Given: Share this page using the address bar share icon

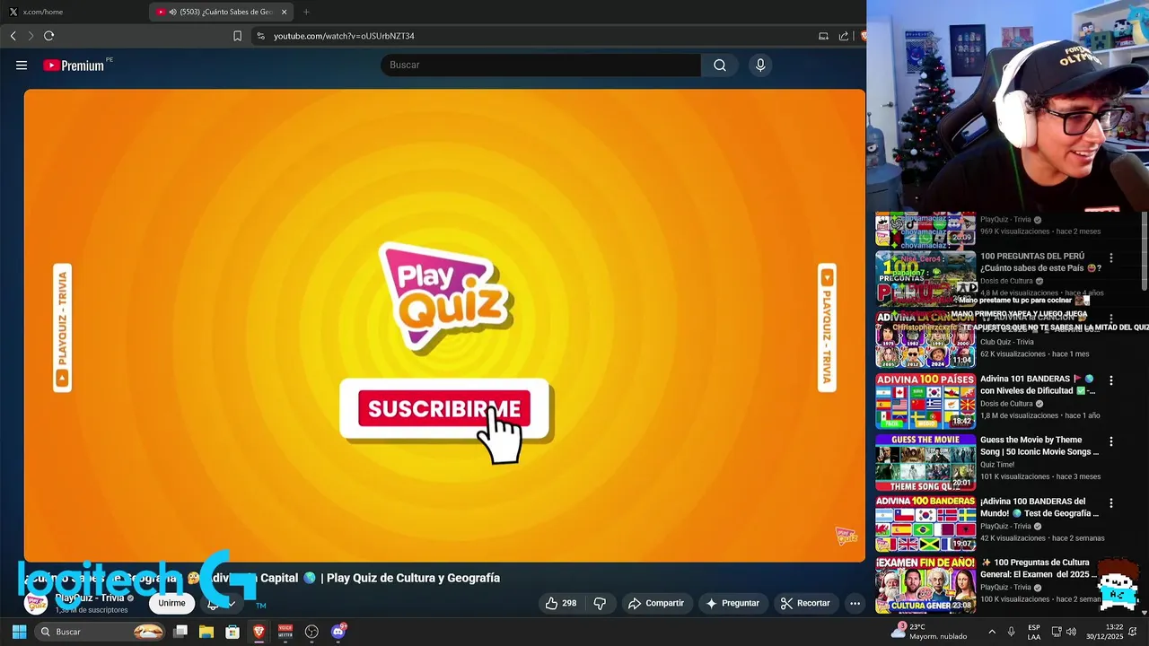Looking at the screenshot, I should click(844, 36).
